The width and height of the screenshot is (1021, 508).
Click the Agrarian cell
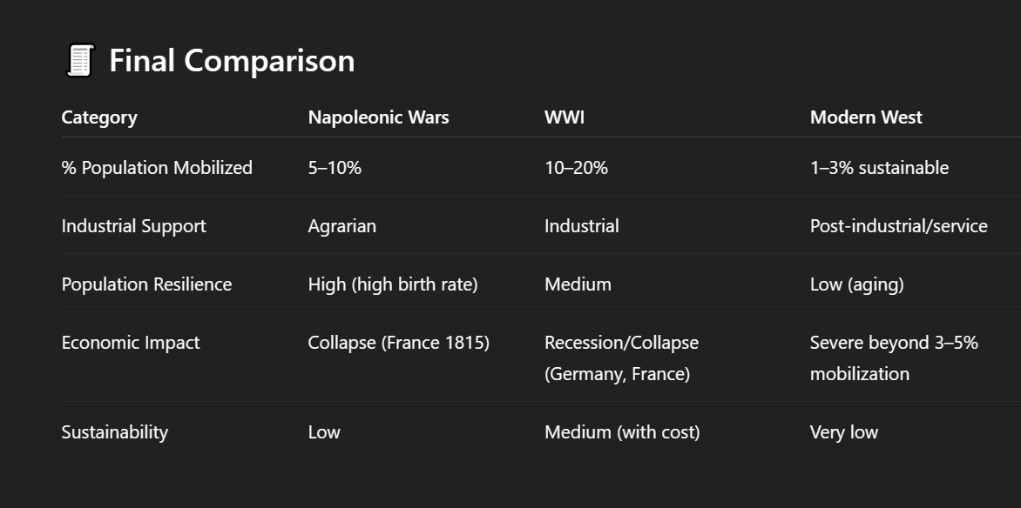pyautogui.click(x=341, y=225)
